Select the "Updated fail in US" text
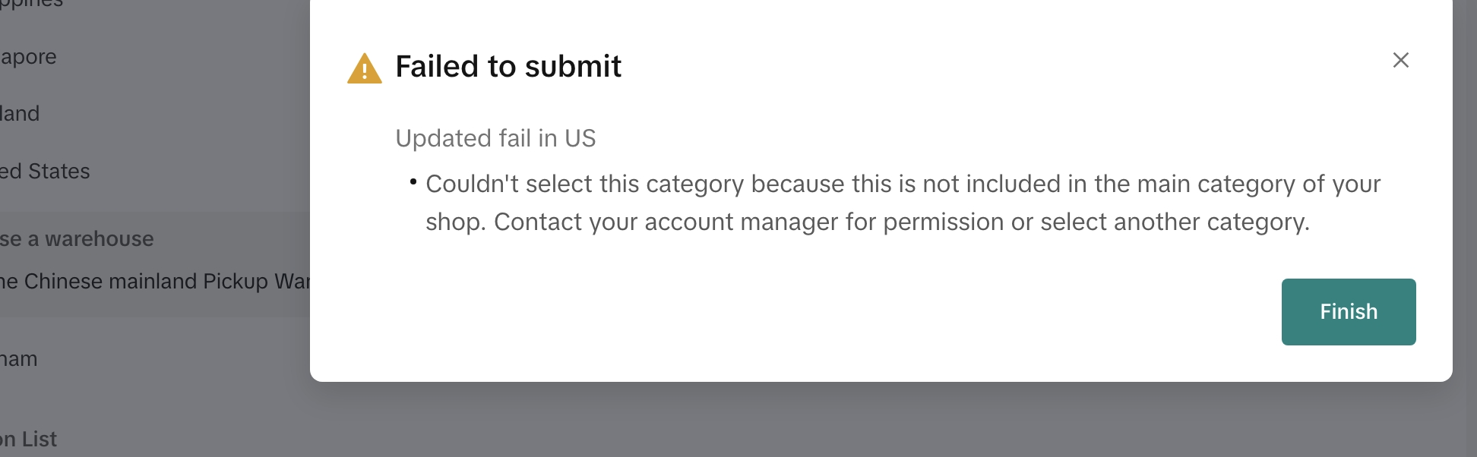Screen dimensions: 1477x457 [495, 138]
